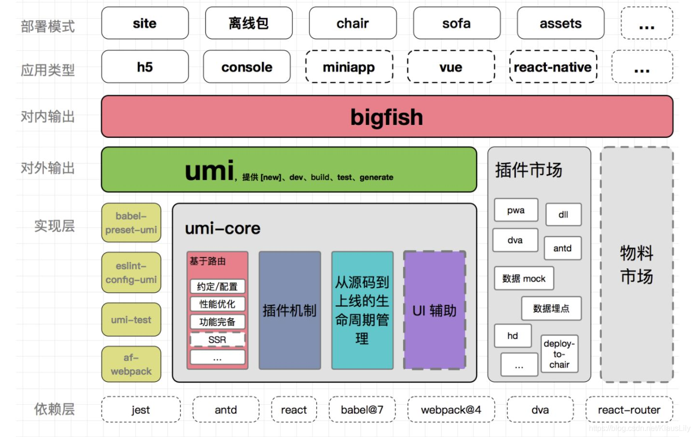Click the 部署模式 row label

48,26
